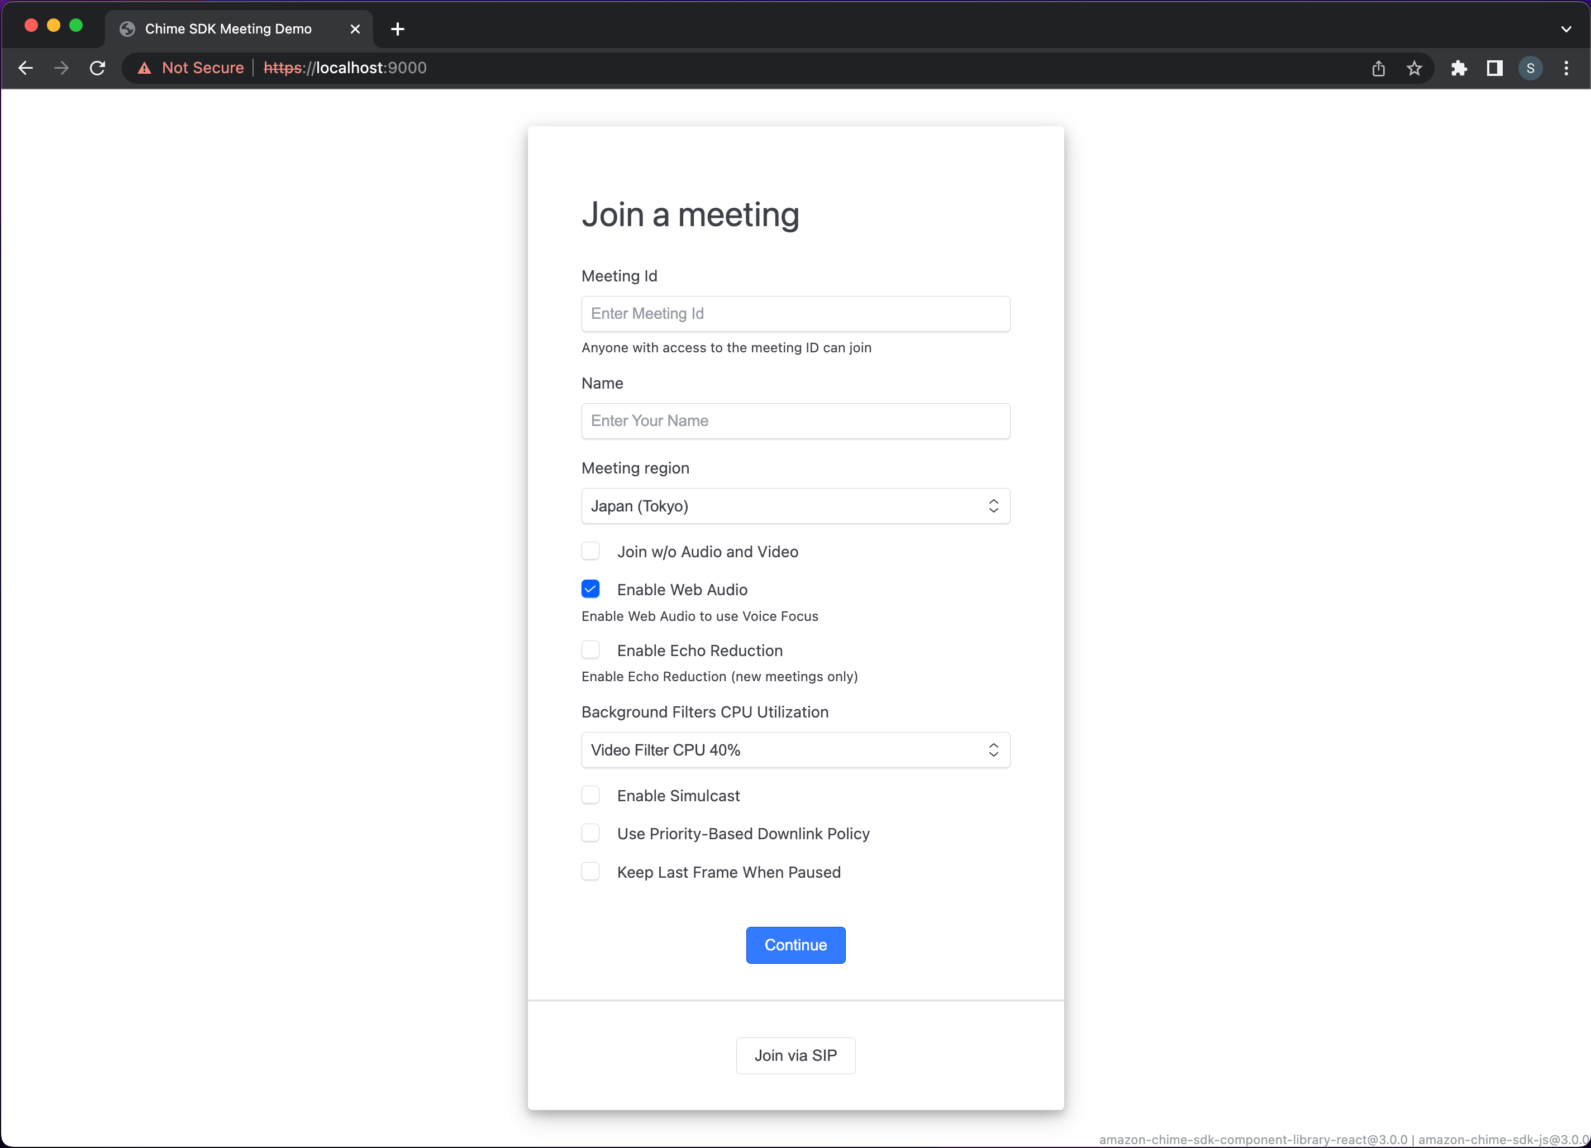1591x1148 pixels.
Task: Click the page refresh icon
Action: pyautogui.click(x=98, y=68)
